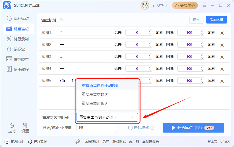Screen dimensions: 234x147
Task: Choose 重复点击直到手动停止 in dropdown list
Action: click(x=107, y=85)
